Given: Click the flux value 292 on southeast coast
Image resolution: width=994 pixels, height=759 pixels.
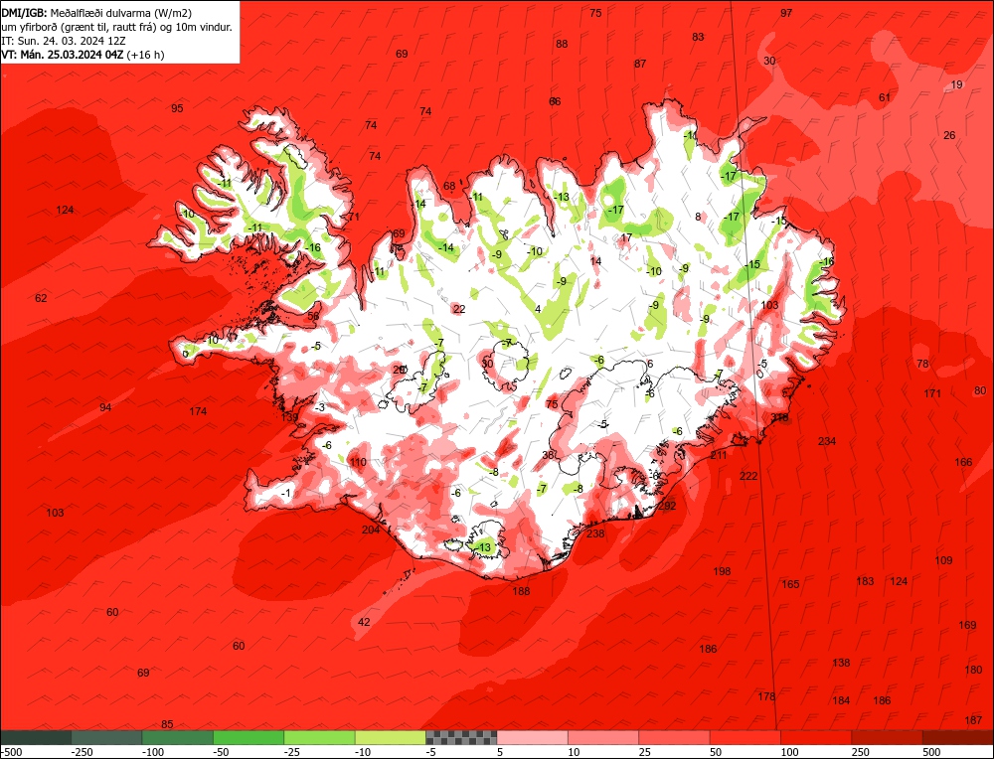Looking at the screenshot, I should [667, 506].
